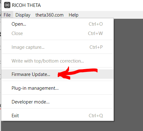Click the Ctrl+O shortcut label

tap(96, 24)
